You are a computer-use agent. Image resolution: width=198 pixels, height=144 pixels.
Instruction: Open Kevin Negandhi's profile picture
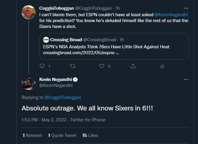tap(29, 83)
